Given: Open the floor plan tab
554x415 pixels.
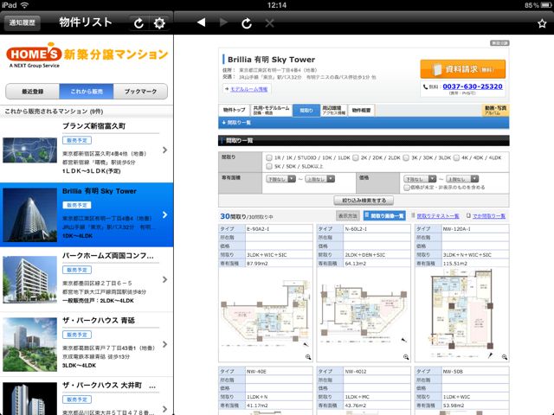Looking at the screenshot, I should (306, 110).
